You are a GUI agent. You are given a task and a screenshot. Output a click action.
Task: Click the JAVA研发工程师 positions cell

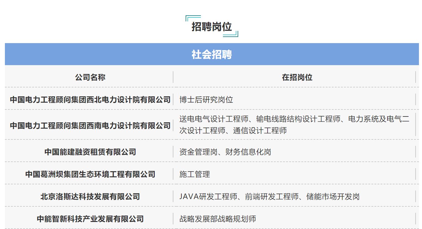click(269, 196)
